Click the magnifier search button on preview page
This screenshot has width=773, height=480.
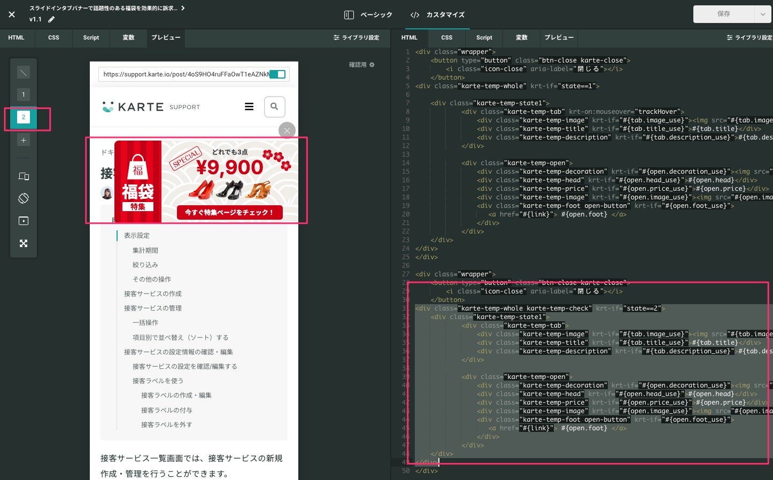tap(274, 107)
